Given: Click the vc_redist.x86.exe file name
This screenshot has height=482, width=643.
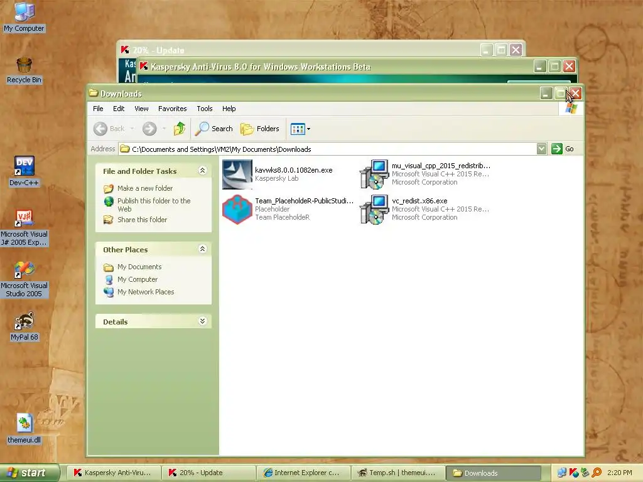Looking at the screenshot, I should pos(419,201).
